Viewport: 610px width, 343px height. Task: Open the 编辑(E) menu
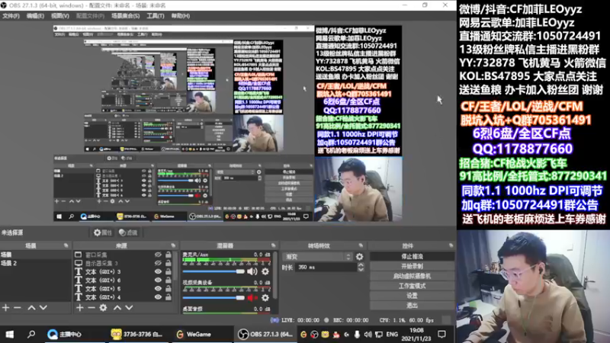click(x=35, y=16)
